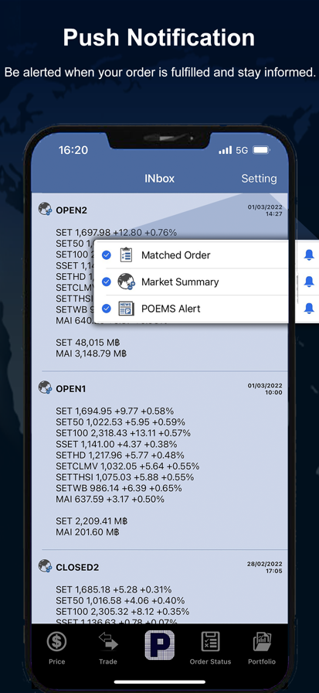This screenshot has width=319, height=693.
Task: Select line MAI 3,148.79 M฿
Action: (91, 353)
